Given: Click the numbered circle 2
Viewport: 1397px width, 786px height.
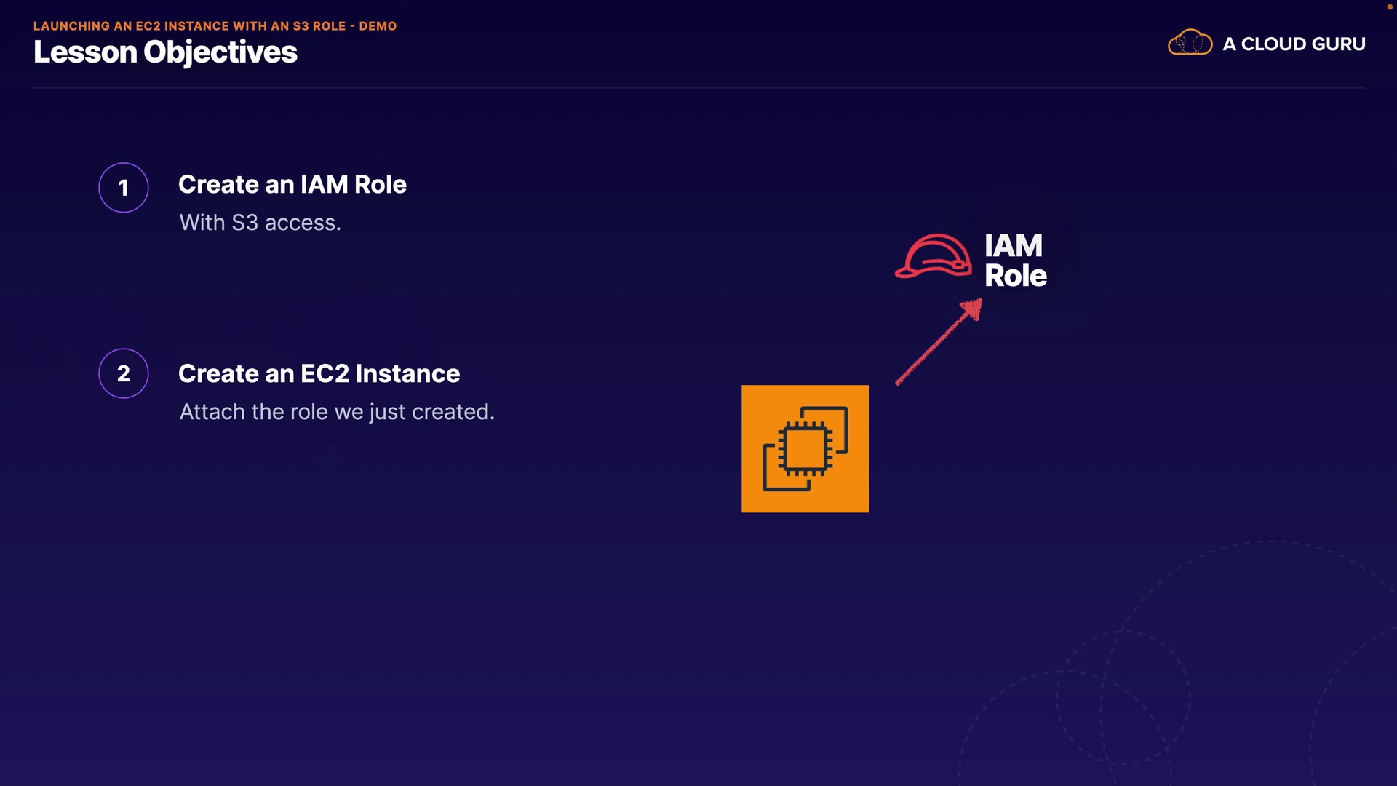Looking at the screenshot, I should pyautogui.click(x=124, y=373).
